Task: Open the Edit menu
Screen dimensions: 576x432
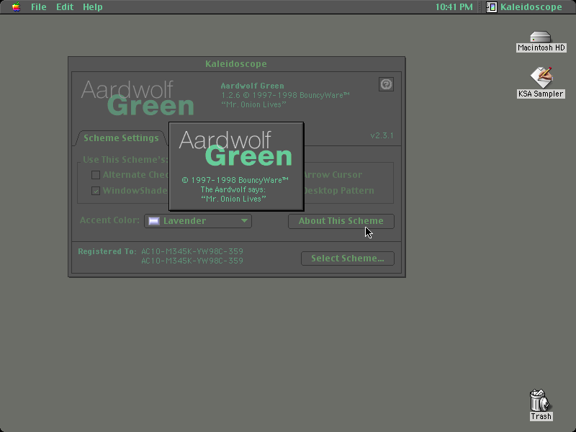Action: [x=65, y=7]
